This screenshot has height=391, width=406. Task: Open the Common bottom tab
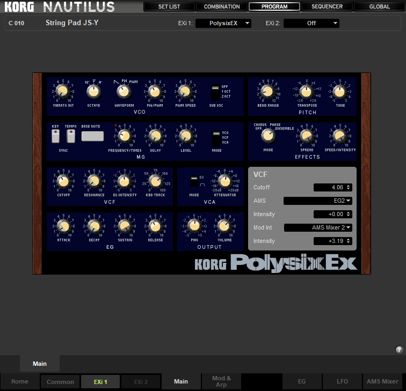point(60,382)
